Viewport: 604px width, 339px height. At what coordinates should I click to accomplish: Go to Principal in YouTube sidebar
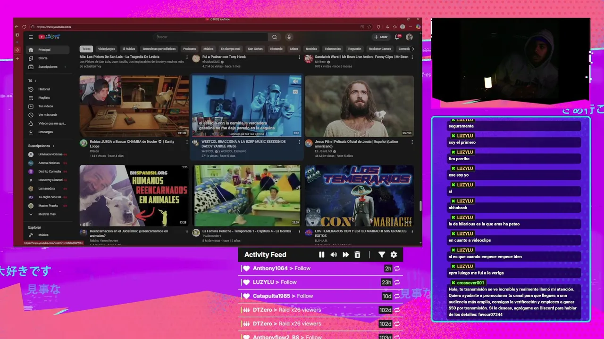pyautogui.click(x=48, y=49)
